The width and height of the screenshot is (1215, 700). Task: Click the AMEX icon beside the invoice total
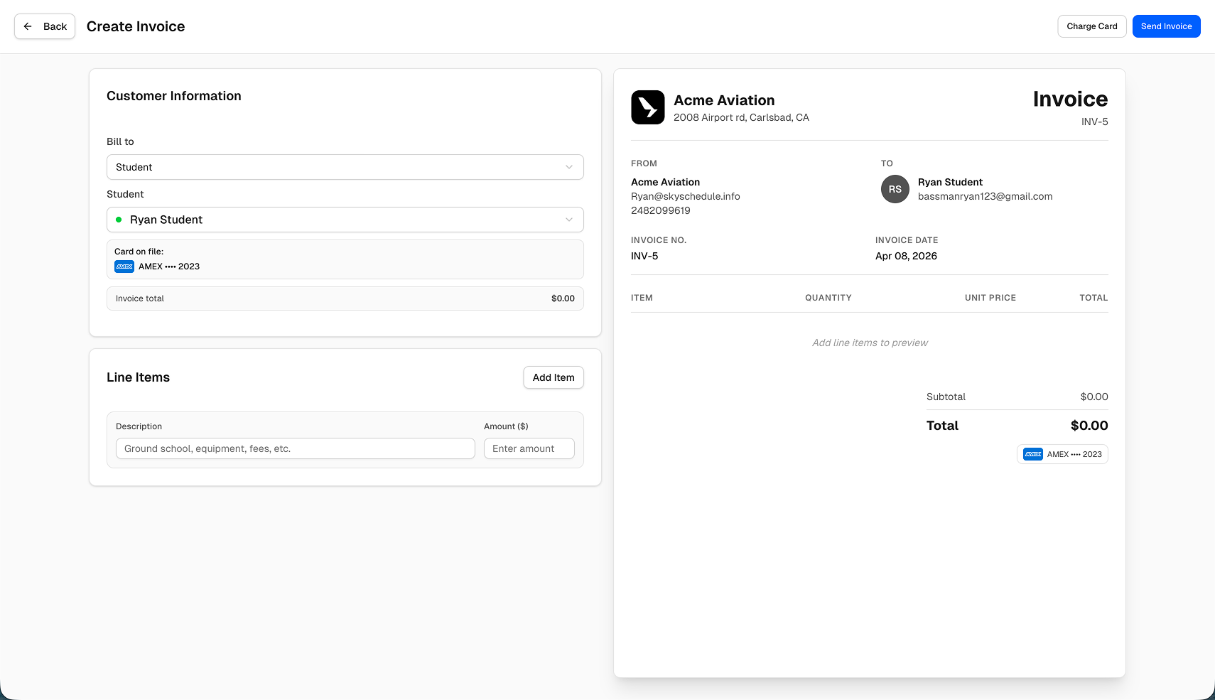click(x=1032, y=453)
